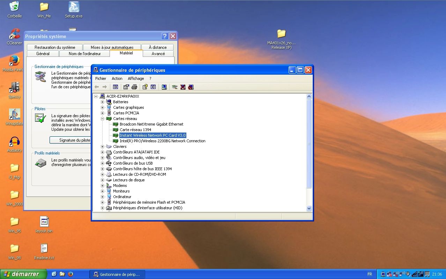Click the help ? button in Propriétés système title bar

click(165, 36)
